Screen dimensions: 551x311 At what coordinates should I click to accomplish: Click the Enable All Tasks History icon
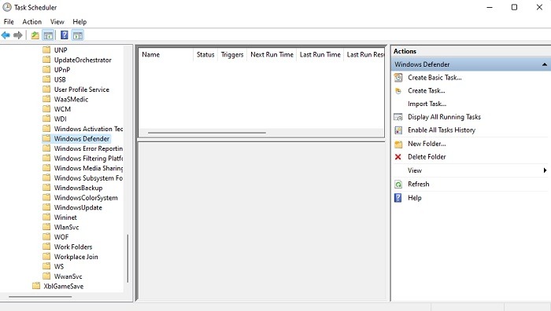pos(398,130)
